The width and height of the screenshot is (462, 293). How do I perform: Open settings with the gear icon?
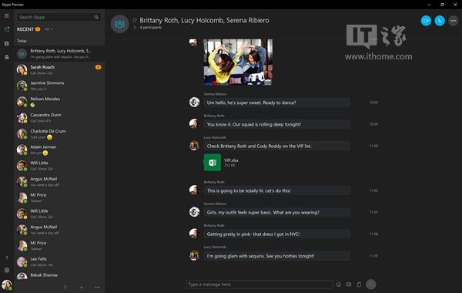6,270
